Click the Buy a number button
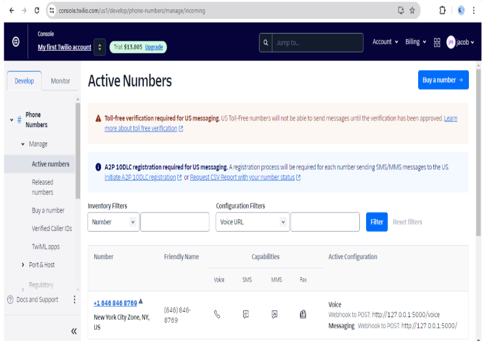The image size is (483, 341). pyautogui.click(x=443, y=80)
